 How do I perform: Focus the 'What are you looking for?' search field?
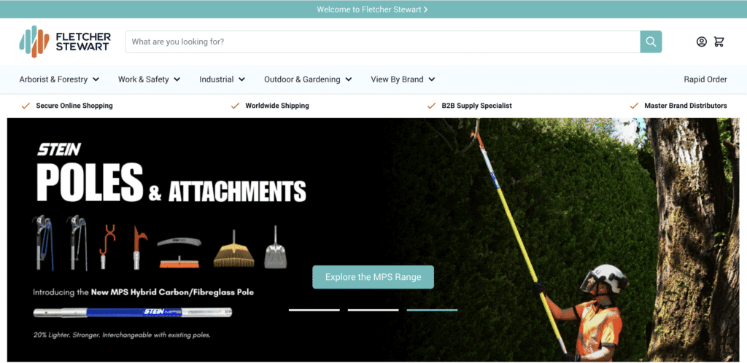tap(382, 42)
